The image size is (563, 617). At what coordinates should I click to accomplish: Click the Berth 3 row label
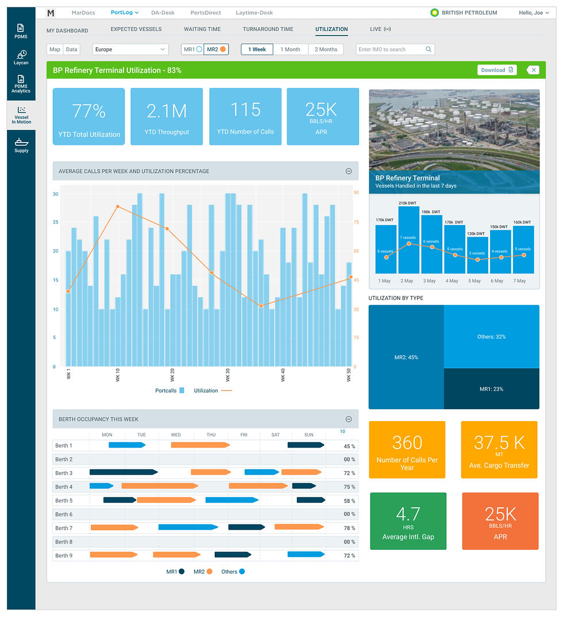pyautogui.click(x=64, y=473)
